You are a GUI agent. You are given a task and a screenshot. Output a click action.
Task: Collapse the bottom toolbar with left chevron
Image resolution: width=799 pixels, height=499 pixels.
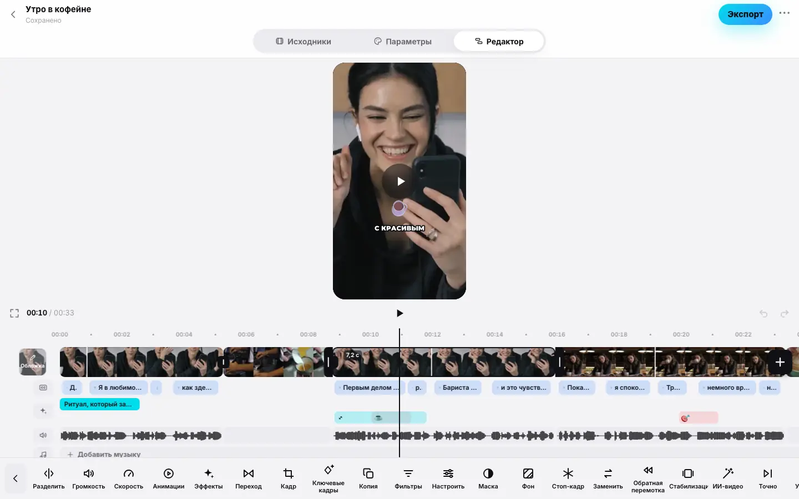[x=16, y=478]
